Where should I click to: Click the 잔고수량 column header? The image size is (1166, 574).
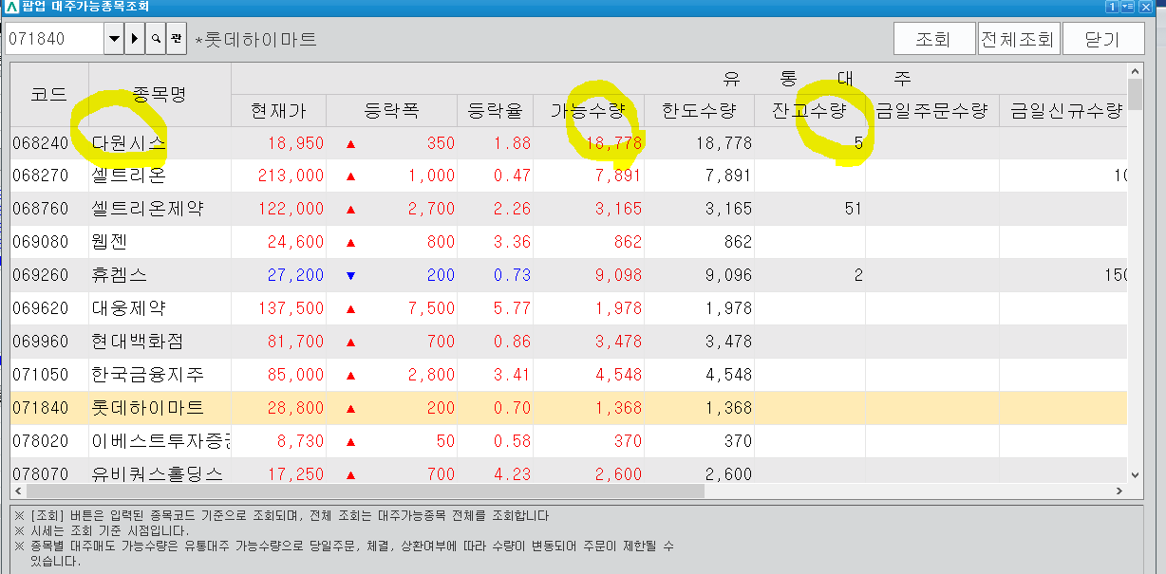click(x=809, y=111)
